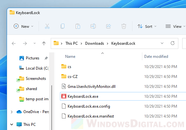Click the DLL gear file icon
The image size is (186, 130).
tap(64, 86)
